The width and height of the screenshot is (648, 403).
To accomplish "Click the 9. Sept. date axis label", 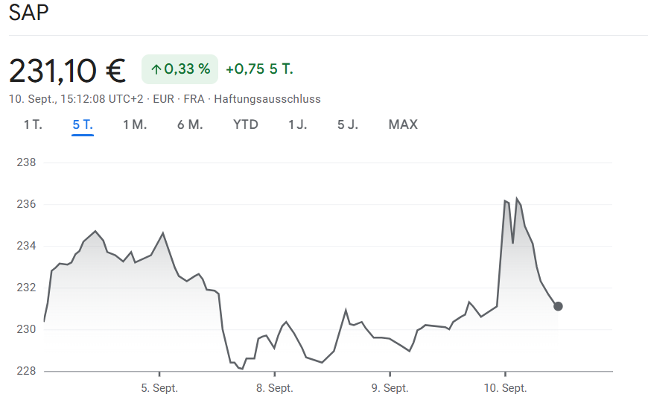I will [390, 388].
